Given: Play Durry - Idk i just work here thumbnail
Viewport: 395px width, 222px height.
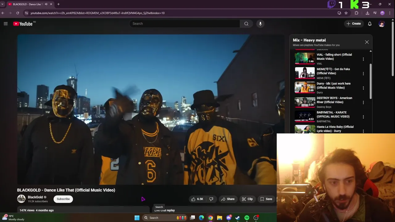Looking at the screenshot, I should click(x=305, y=87).
